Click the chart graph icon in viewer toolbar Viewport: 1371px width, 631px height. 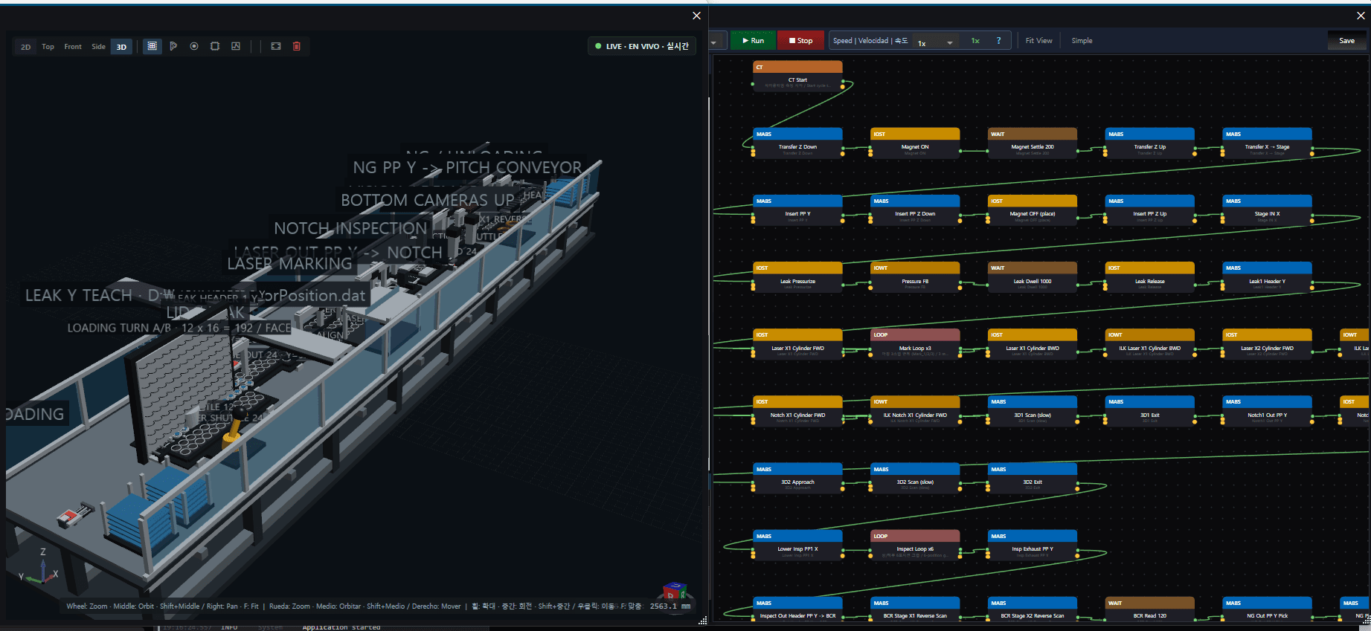pyautogui.click(x=236, y=46)
